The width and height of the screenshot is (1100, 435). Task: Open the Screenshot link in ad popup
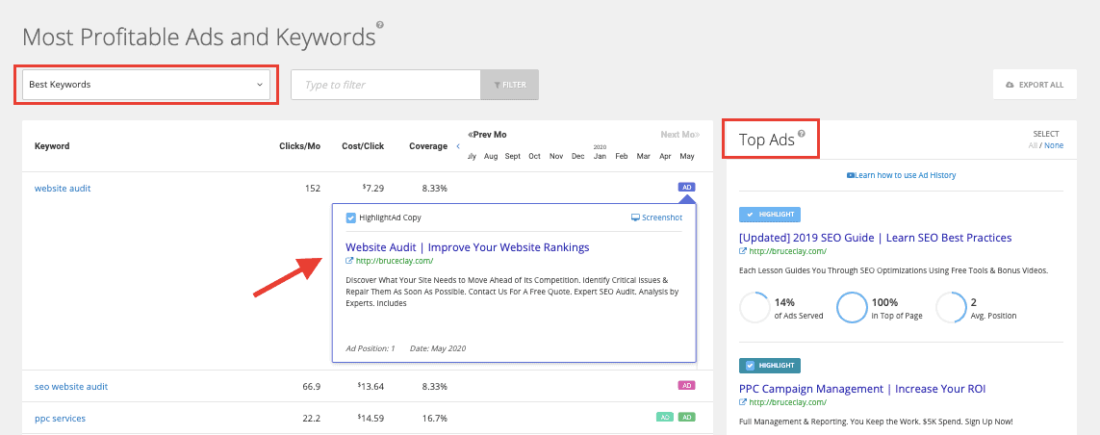(x=656, y=217)
